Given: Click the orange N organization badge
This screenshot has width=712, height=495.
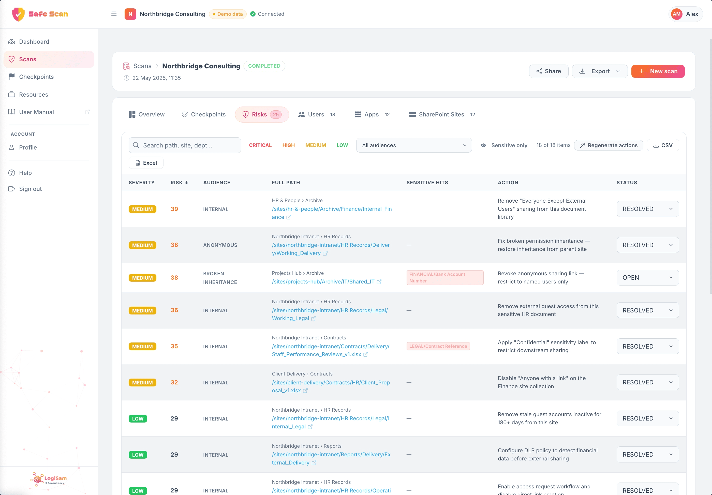Looking at the screenshot, I should pos(130,14).
